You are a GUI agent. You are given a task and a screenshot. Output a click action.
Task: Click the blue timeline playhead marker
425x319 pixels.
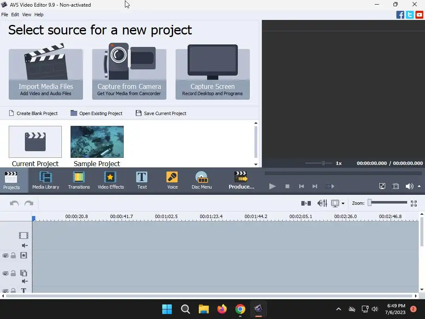34,218
